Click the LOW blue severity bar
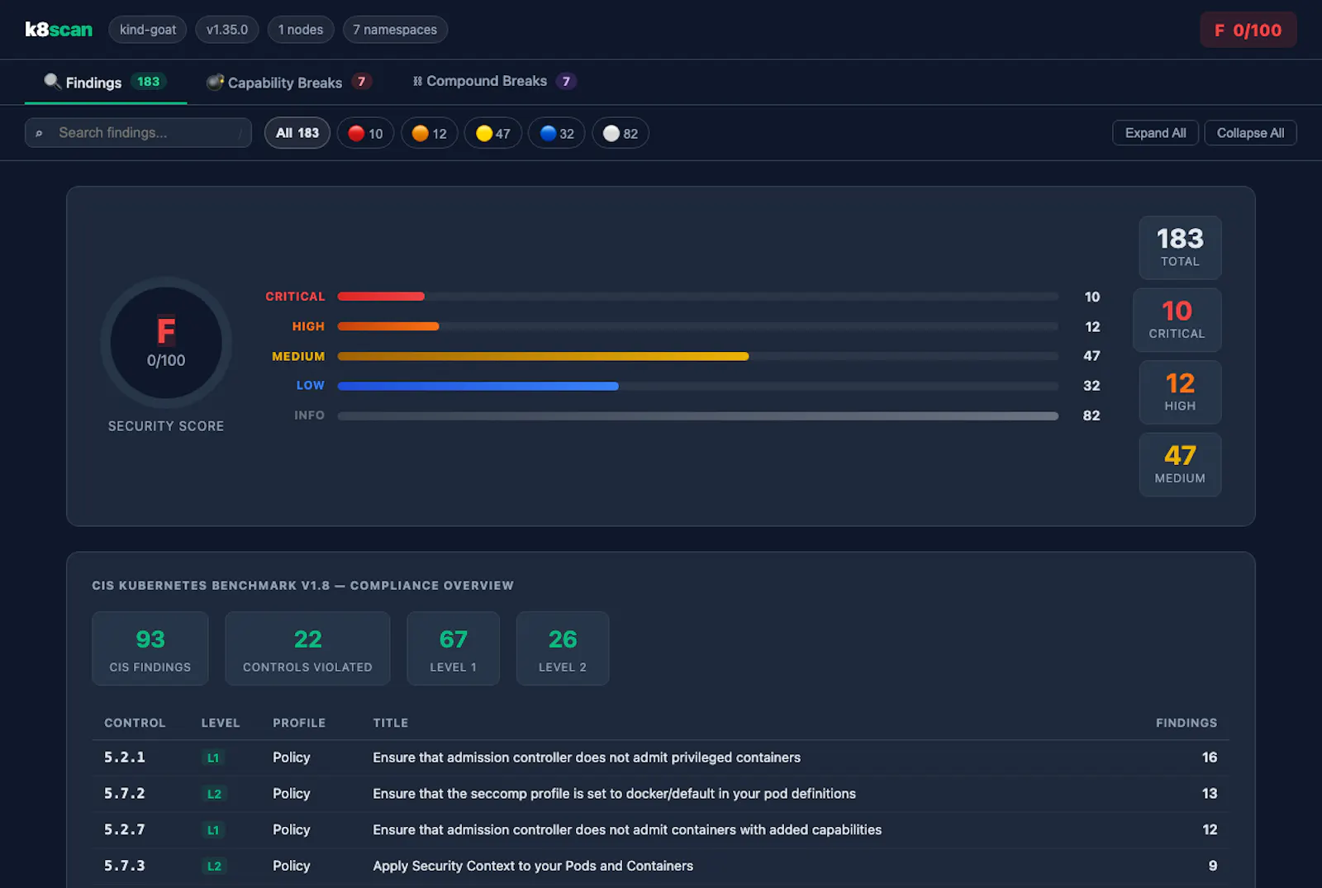1322x888 pixels. [x=478, y=386]
